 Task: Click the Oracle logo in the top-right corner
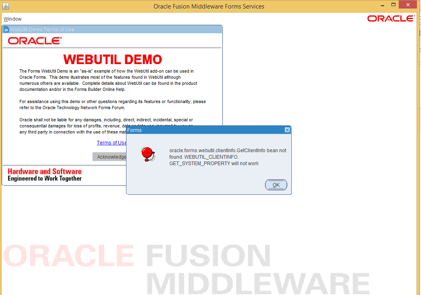391,19
